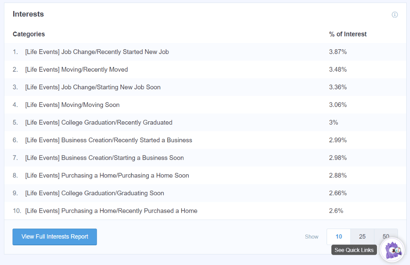
Task: Show 25 rows in table
Action: 362,237
